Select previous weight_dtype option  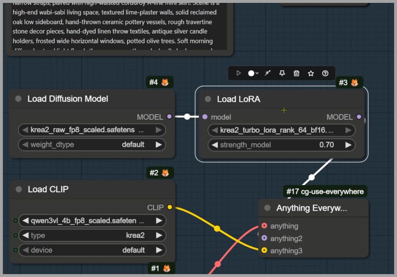tap(25, 144)
